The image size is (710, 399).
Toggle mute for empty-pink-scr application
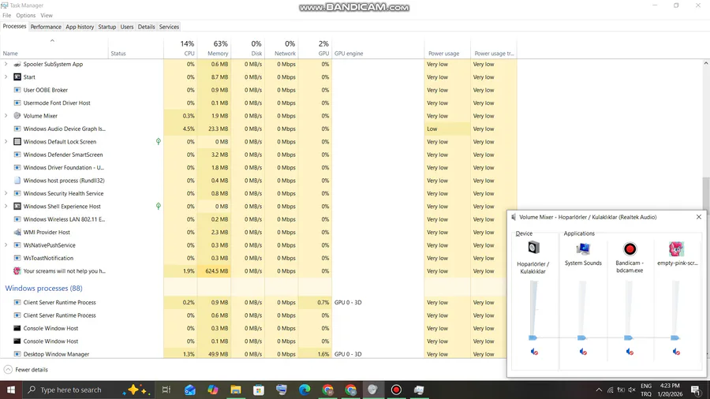(676, 352)
